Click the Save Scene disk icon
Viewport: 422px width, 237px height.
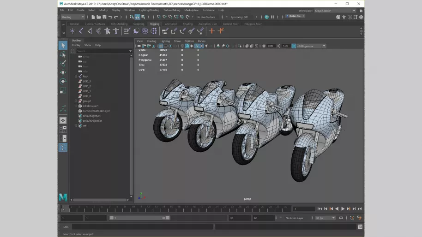click(104, 17)
